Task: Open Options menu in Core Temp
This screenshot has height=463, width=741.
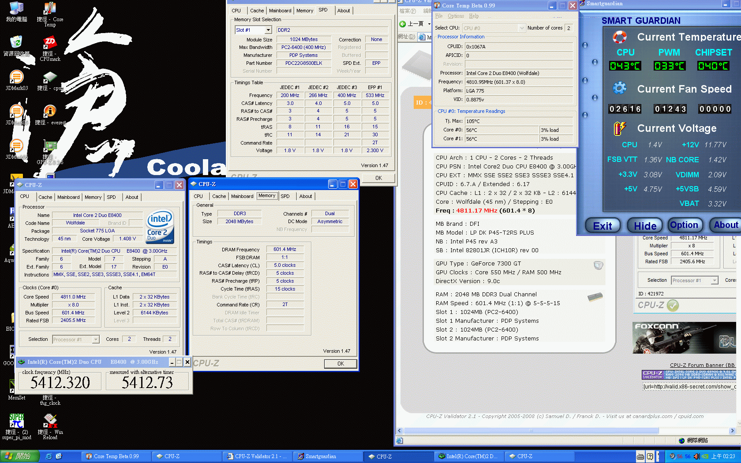Action: pos(456,16)
